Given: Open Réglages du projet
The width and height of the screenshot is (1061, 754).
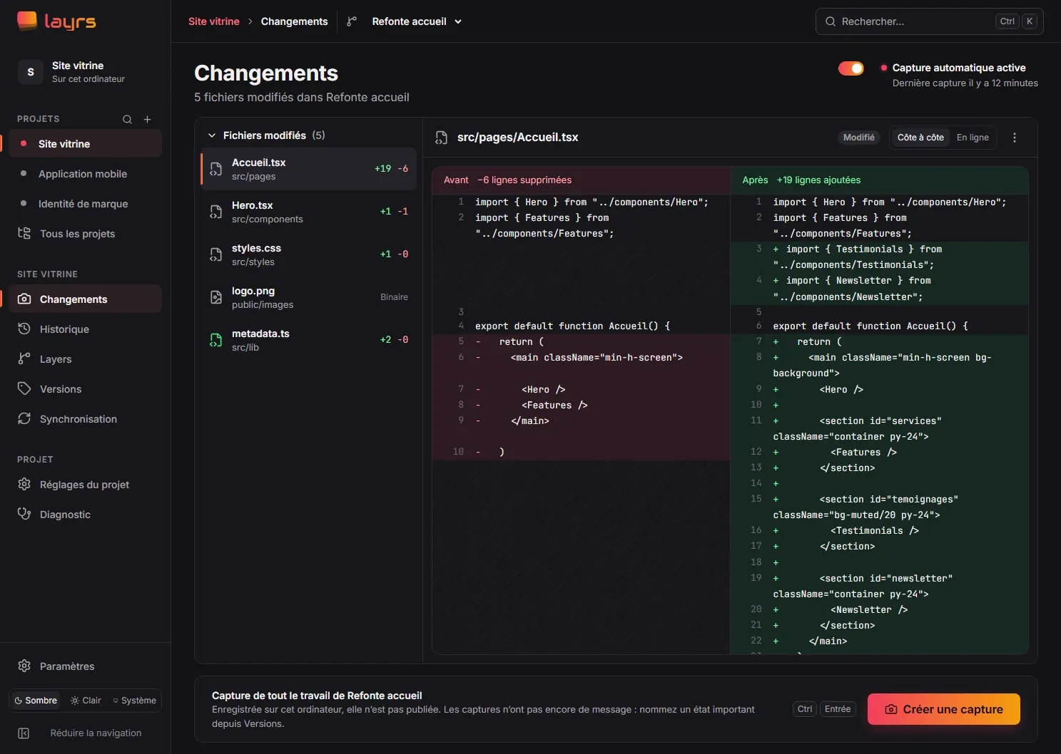Looking at the screenshot, I should tap(86, 485).
